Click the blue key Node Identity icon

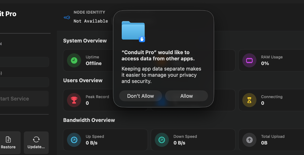[x=67, y=17]
